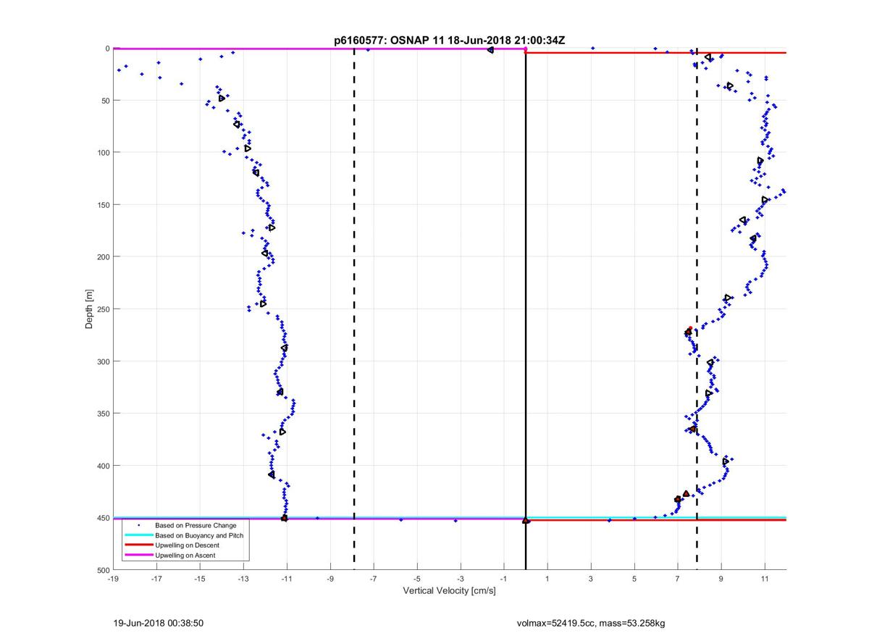Click the x-axis tick label '-15'
Screen dimensions: 869x641
[200, 579]
